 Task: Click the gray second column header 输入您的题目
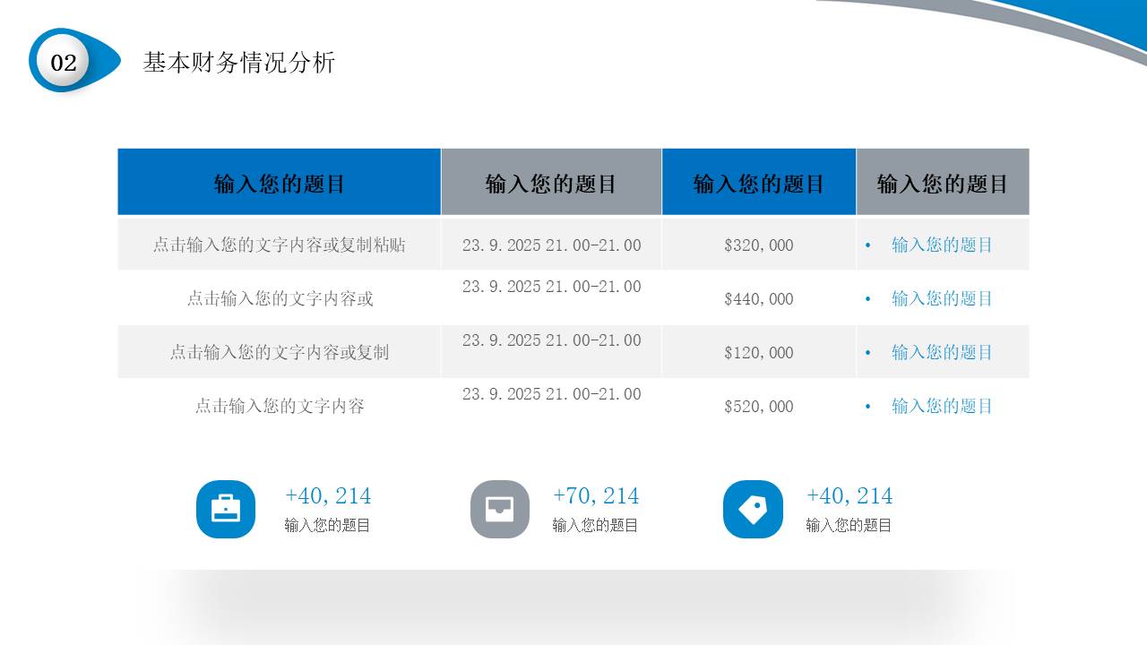[550, 181]
